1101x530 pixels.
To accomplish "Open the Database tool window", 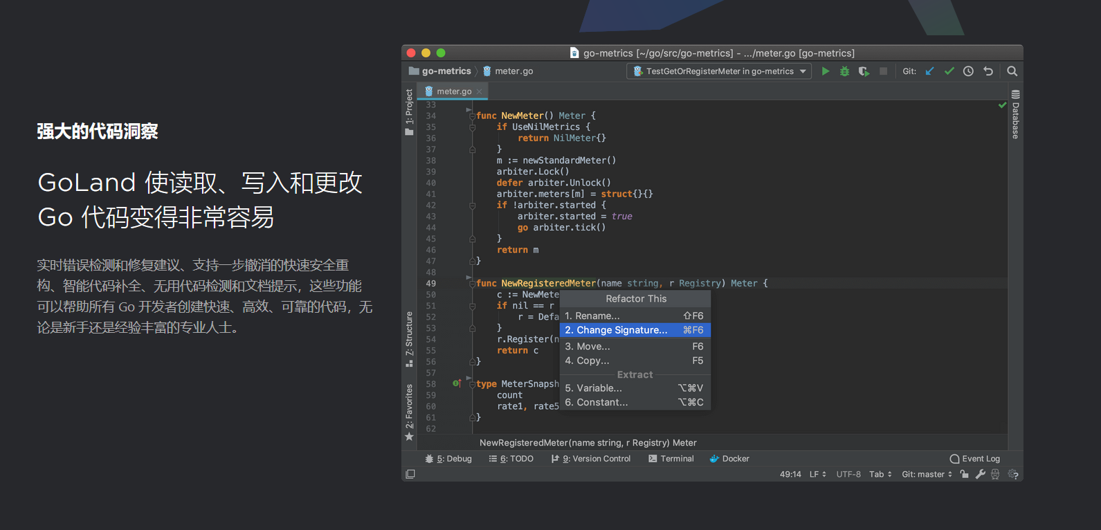I will pos(1015,114).
